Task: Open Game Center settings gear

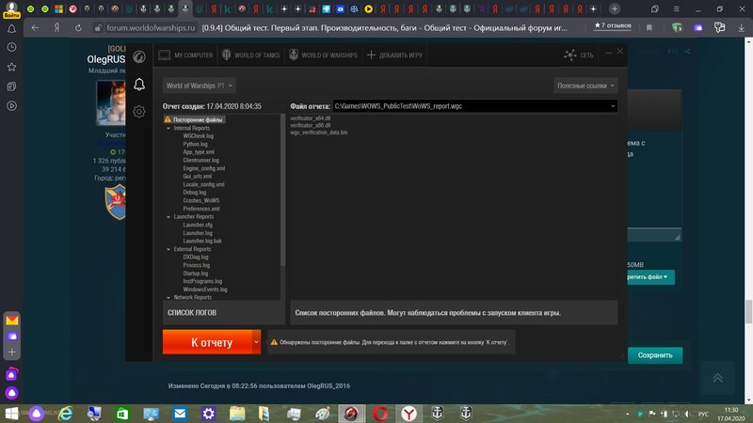Action: click(139, 112)
